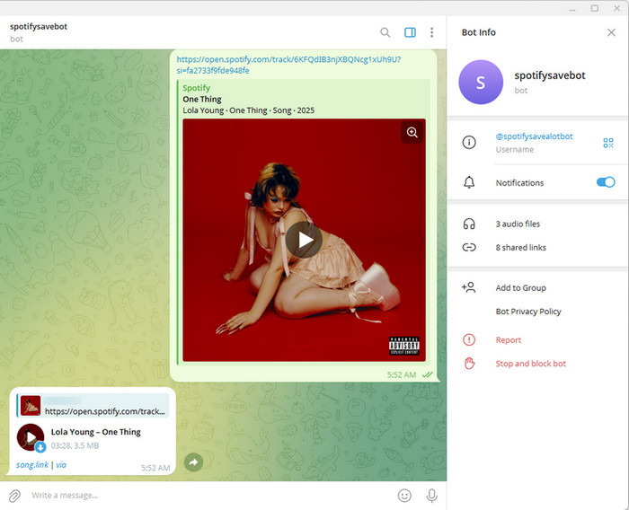
Task: Open the song.link hyperlink
Action: tap(32, 465)
